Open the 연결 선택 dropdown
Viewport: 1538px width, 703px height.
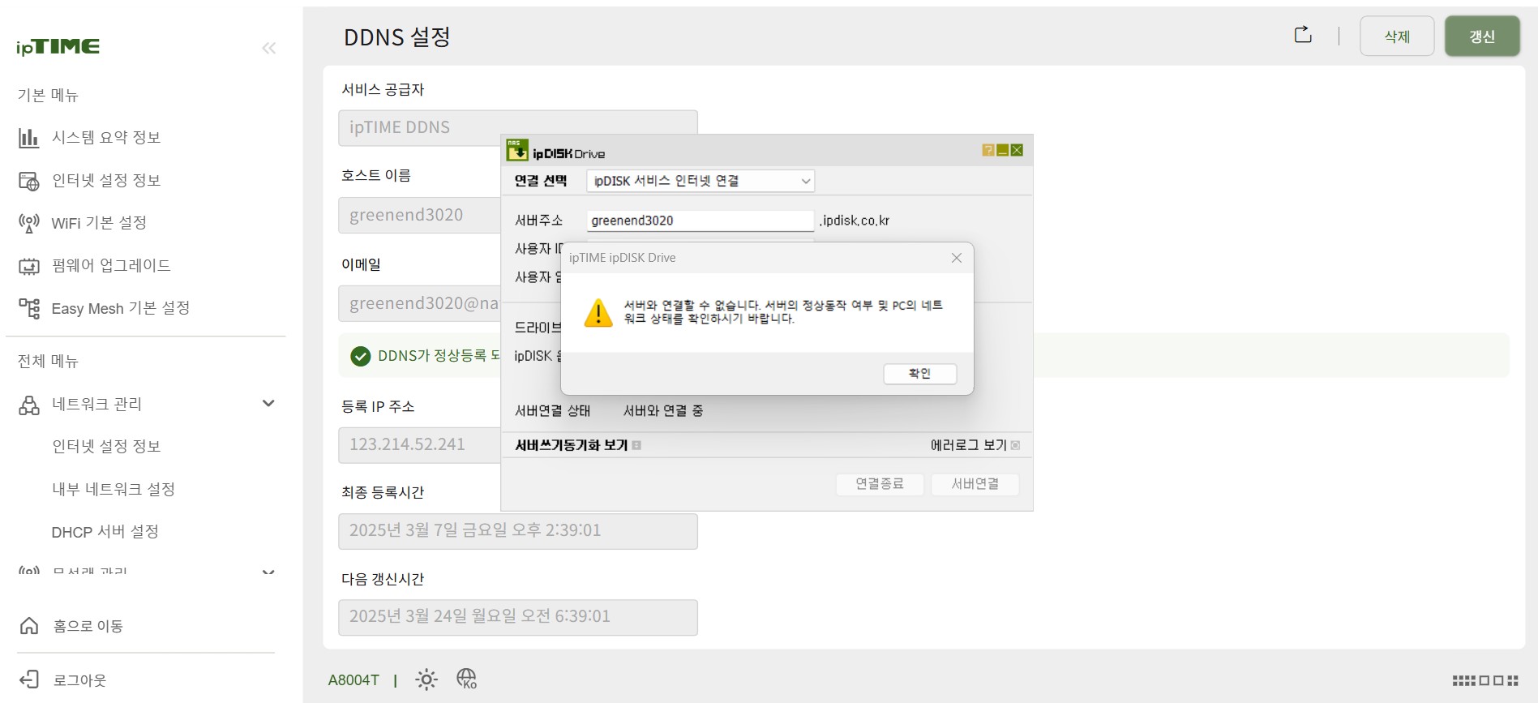pyautogui.click(x=700, y=181)
